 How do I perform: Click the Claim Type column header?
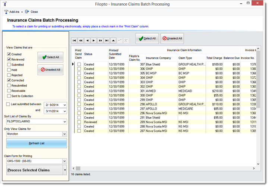click(x=192, y=58)
